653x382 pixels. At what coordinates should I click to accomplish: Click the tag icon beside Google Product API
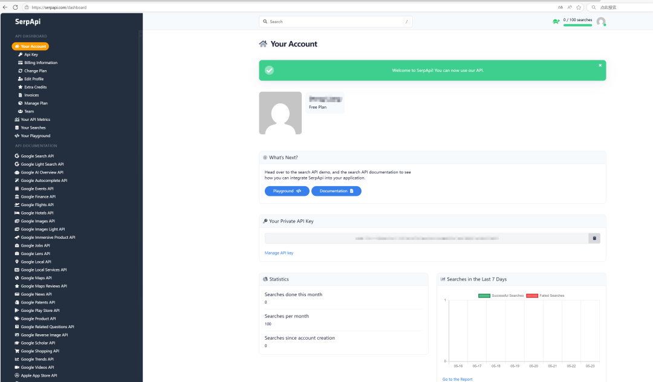tap(17, 319)
